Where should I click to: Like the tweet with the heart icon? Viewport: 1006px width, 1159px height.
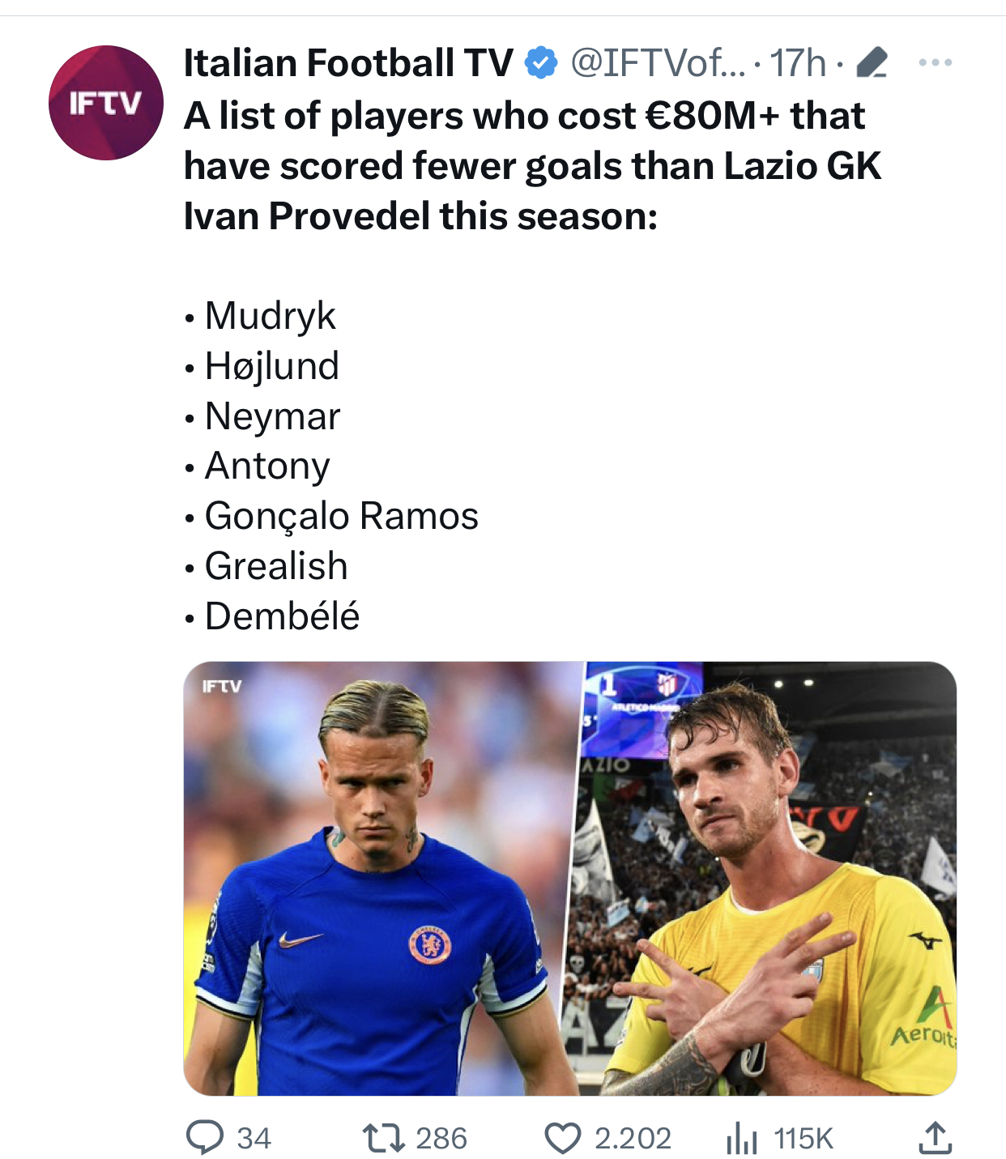(563, 1138)
